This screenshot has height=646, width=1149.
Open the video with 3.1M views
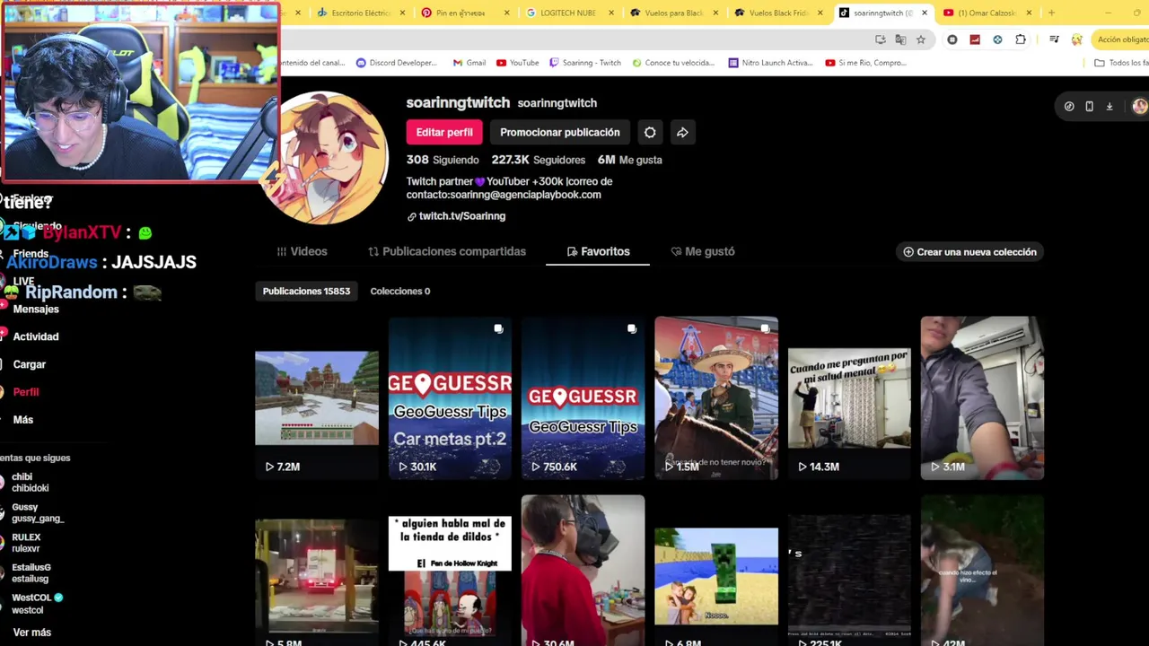[982, 398]
